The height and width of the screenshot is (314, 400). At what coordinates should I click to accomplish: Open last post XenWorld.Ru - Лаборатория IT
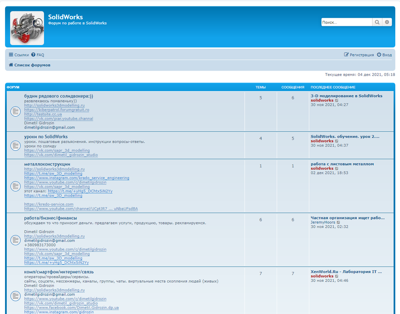click(346, 272)
